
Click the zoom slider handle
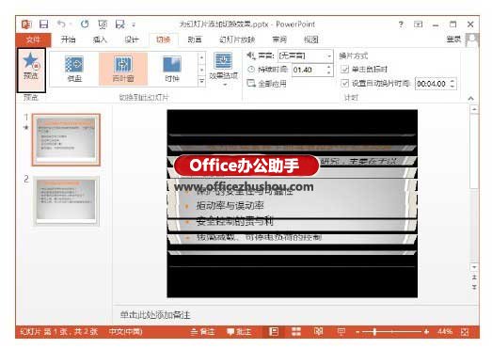374,331
